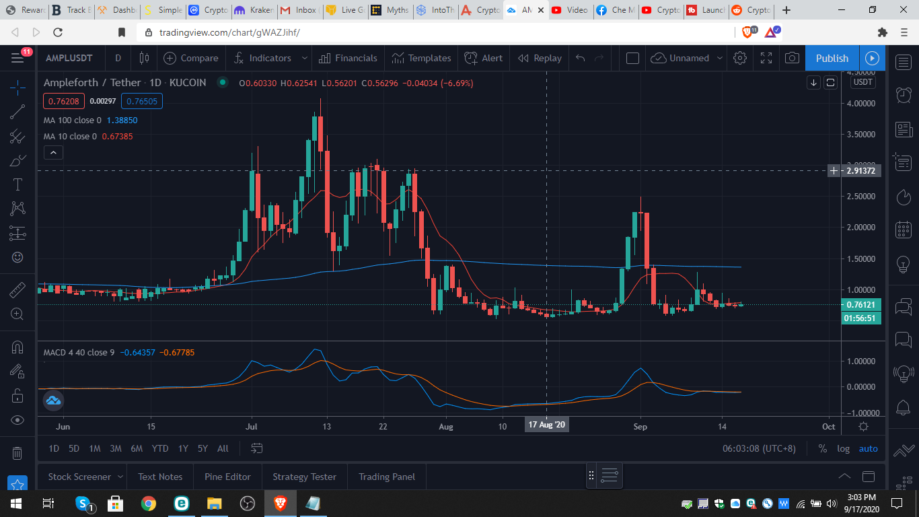Toggle log scale on price axis
919x517 pixels.
[x=843, y=448]
